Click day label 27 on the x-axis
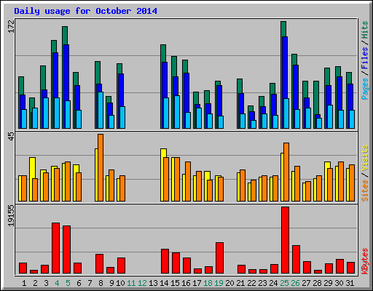The height and width of the screenshot is (291, 373). pos(306,283)
